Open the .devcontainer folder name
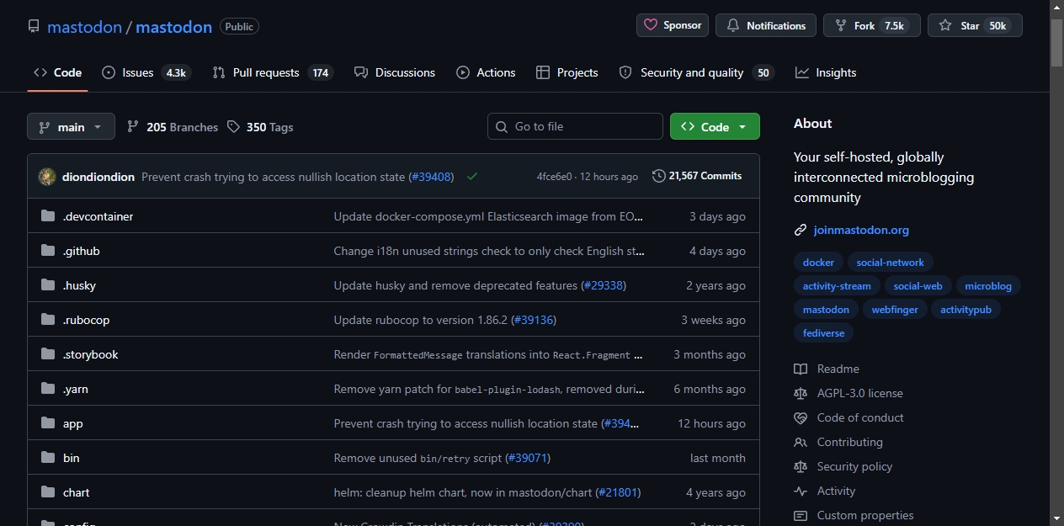This screenshot has height=526, width=1064. 98,216
